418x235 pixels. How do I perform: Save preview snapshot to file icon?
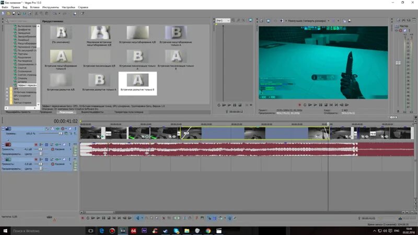(350, 20)
